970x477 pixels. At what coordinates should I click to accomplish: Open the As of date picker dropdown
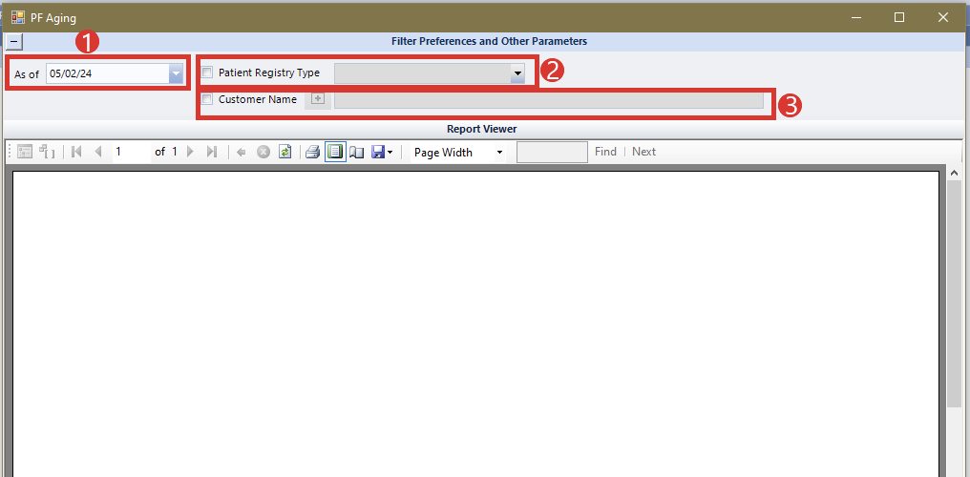[176, 73]
